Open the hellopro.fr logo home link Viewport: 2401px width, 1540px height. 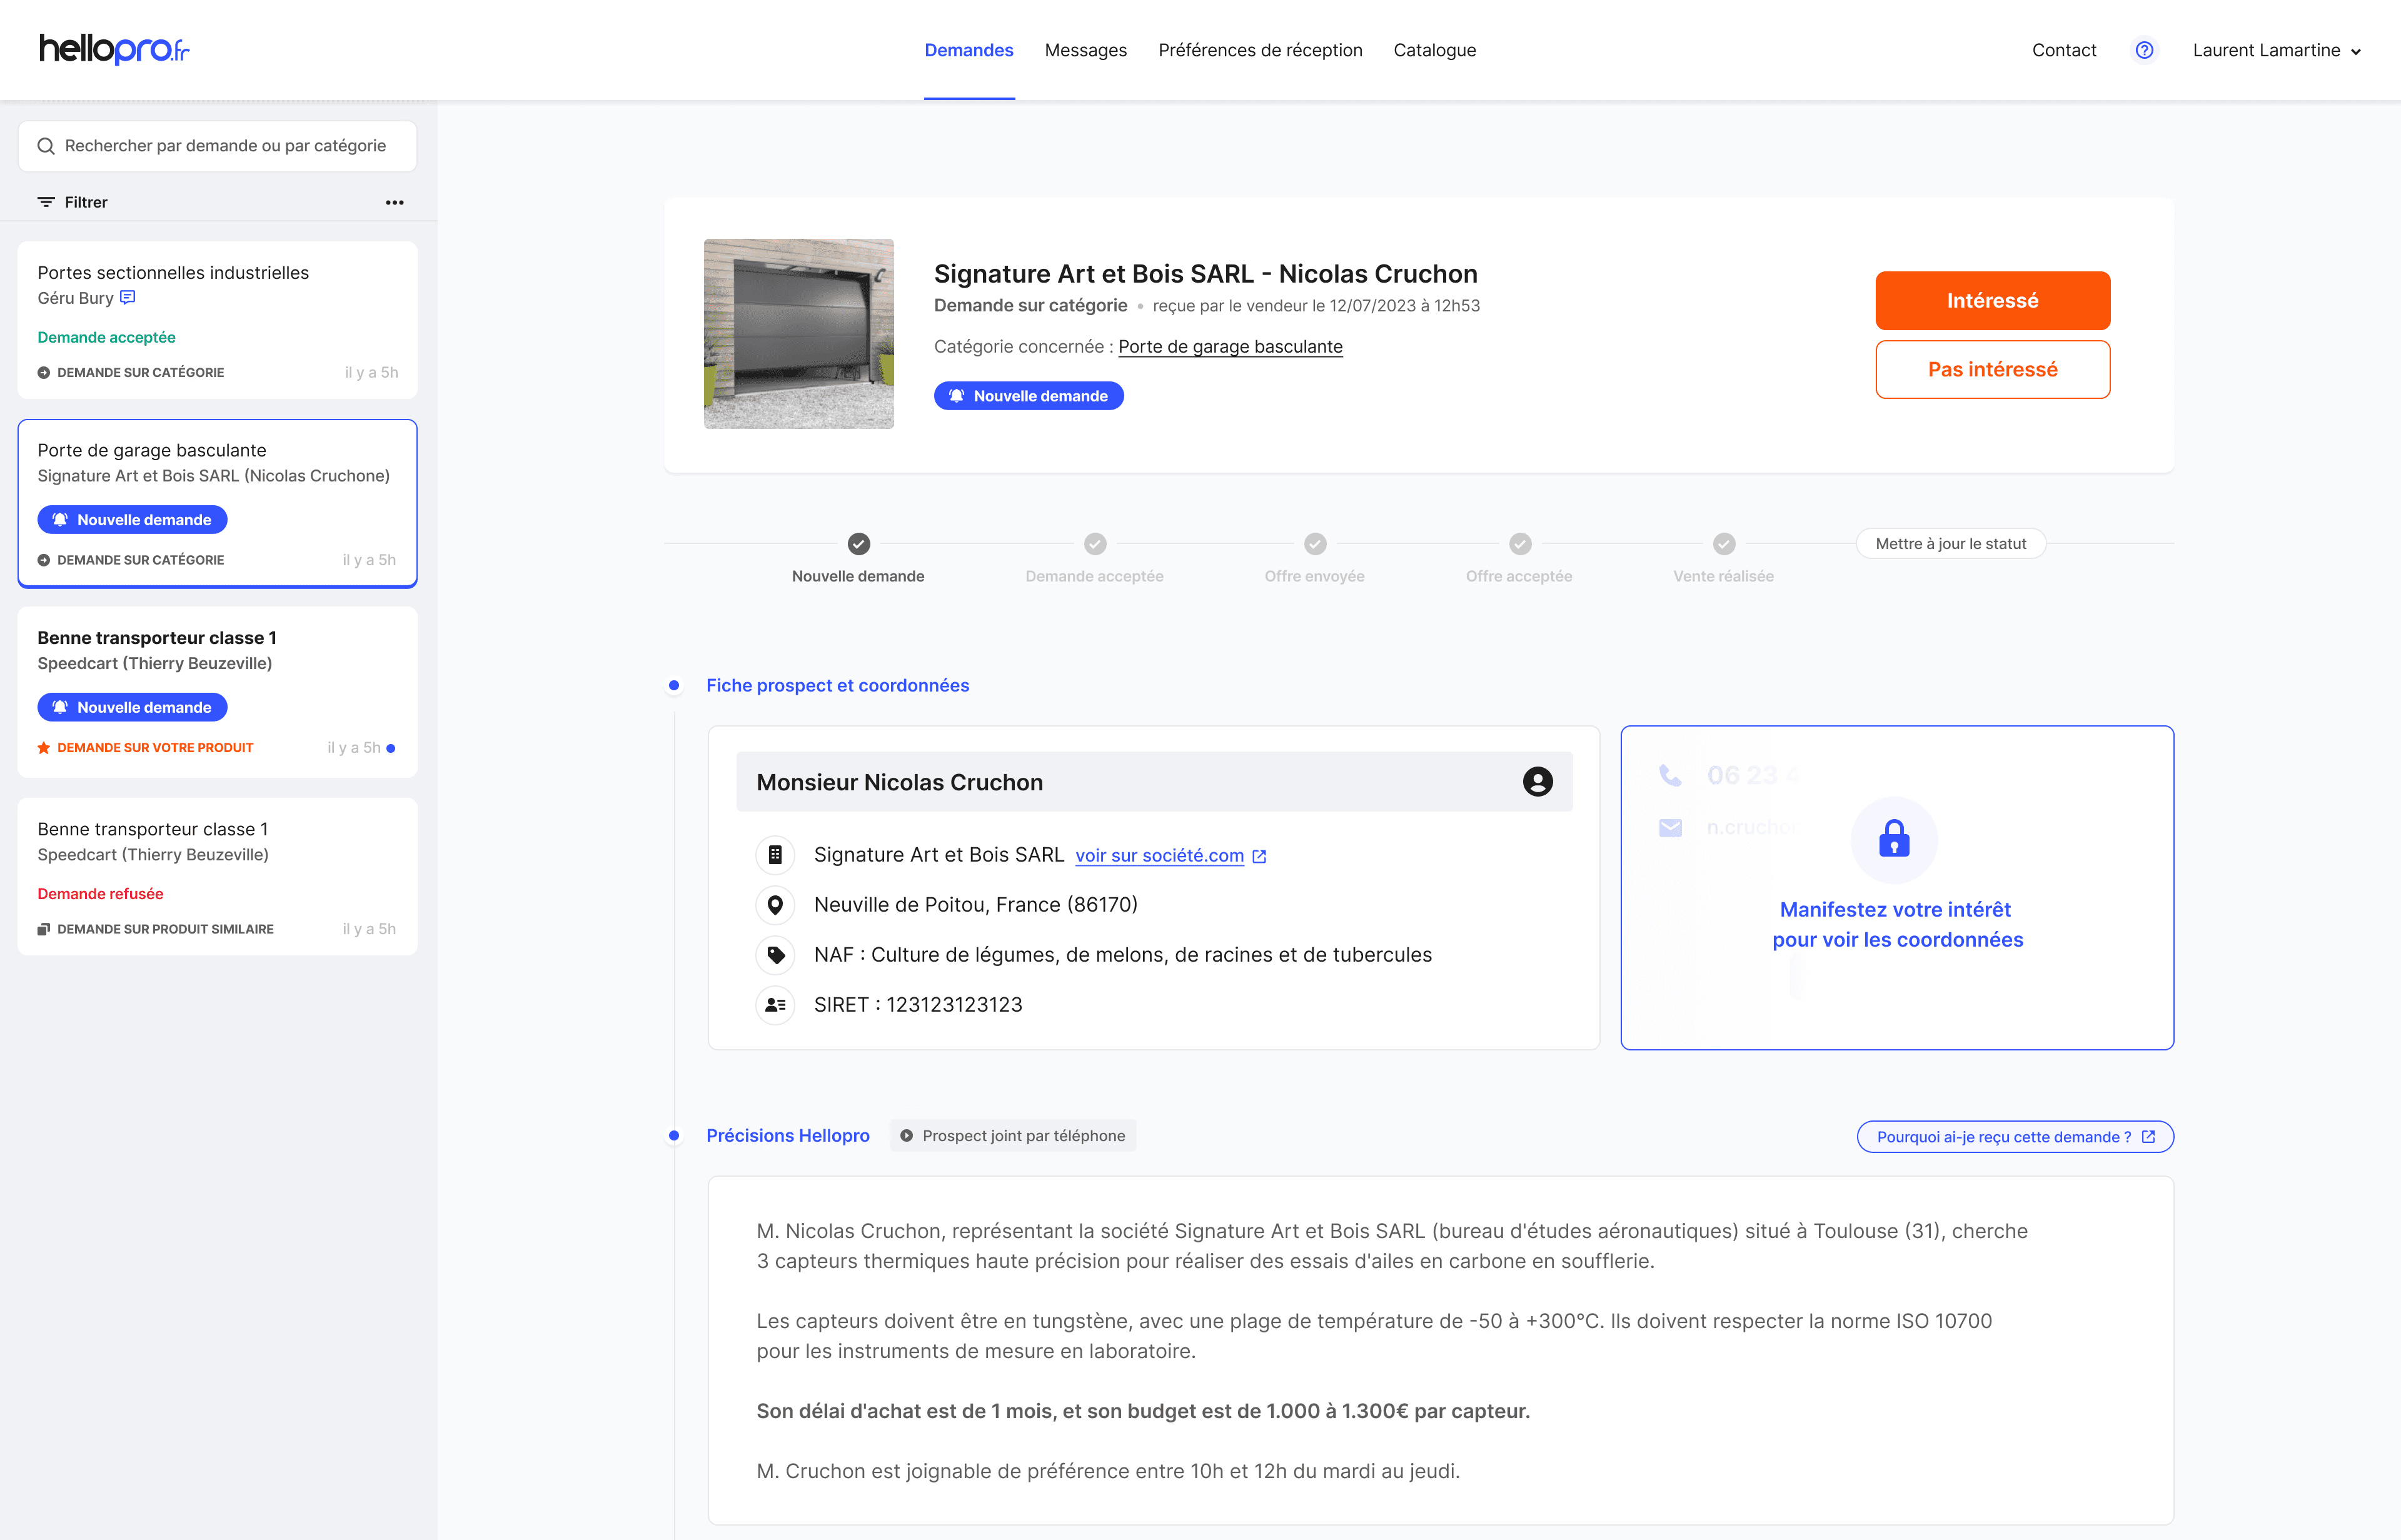pyautogui.click(x=114, y=49)
